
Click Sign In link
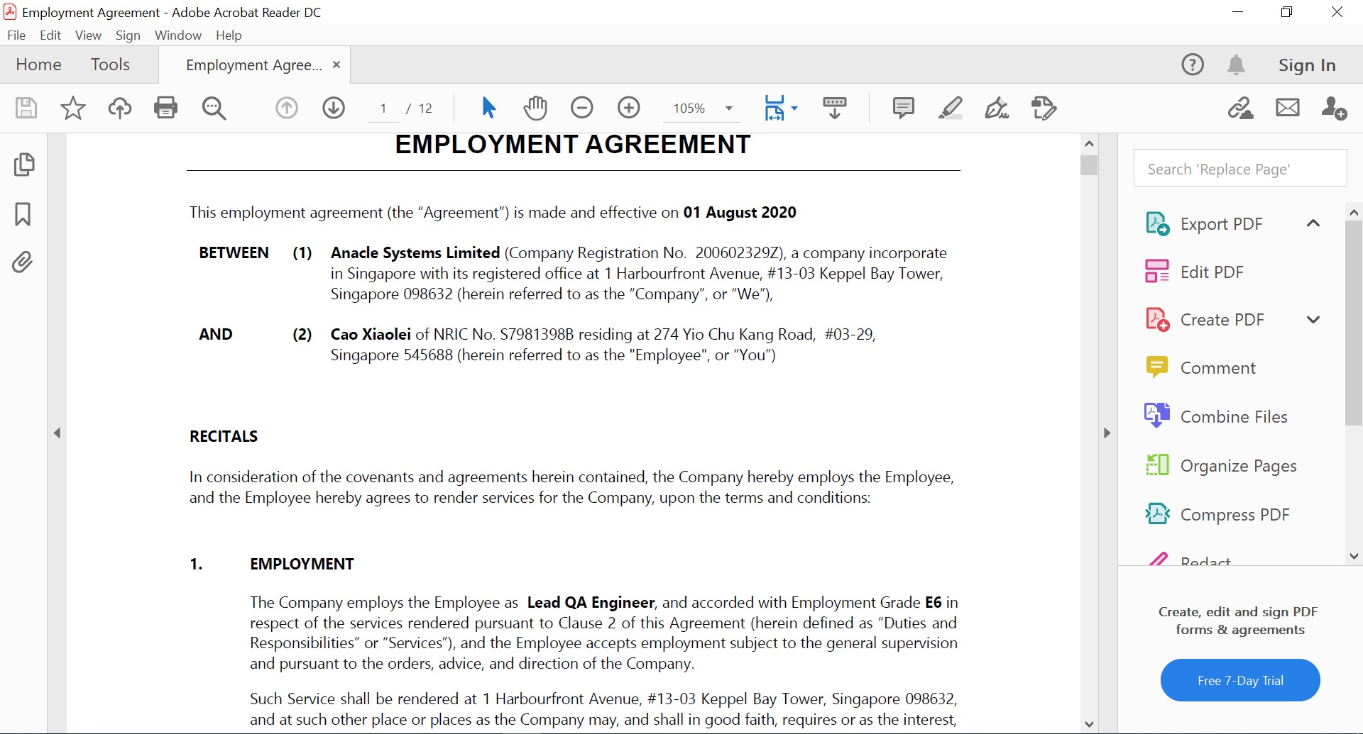click(1307, 65)
